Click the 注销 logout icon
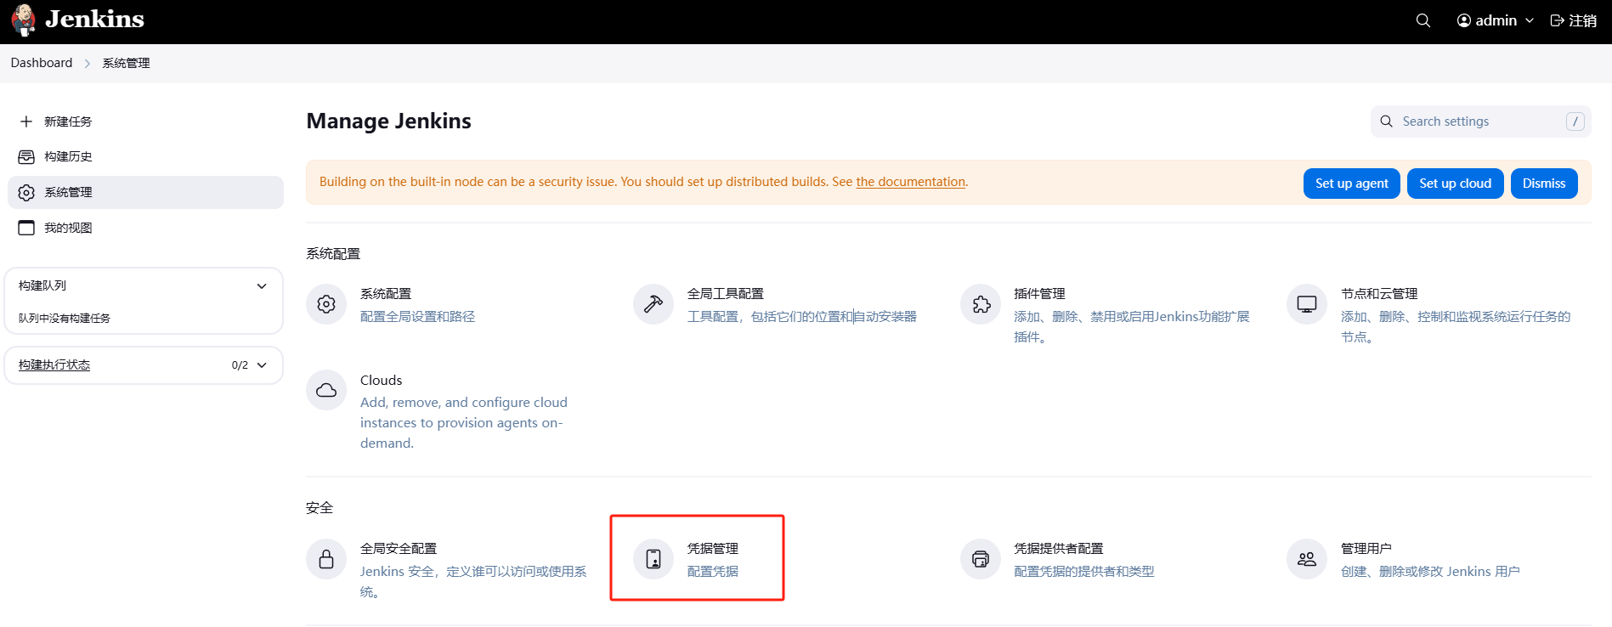 click(1558, 20)
